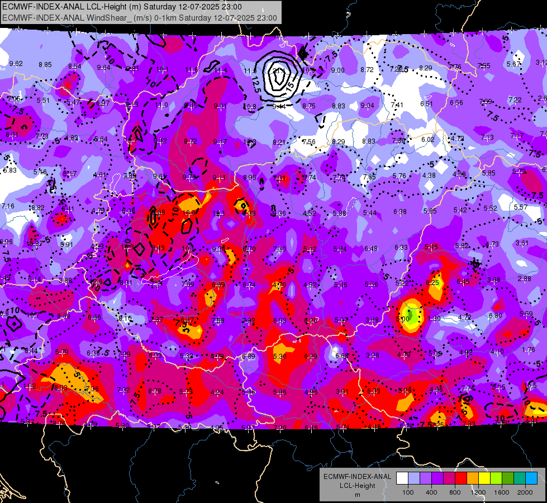
Task: Click the lime yellow-green legend swatch
Action: pos(496,478)
